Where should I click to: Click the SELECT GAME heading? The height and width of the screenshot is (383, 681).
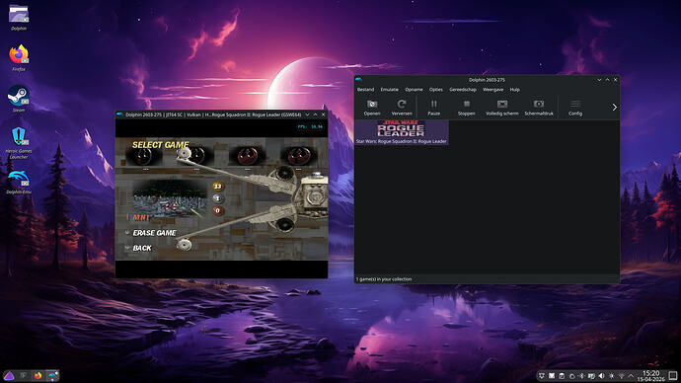click(x=160, y=144)
